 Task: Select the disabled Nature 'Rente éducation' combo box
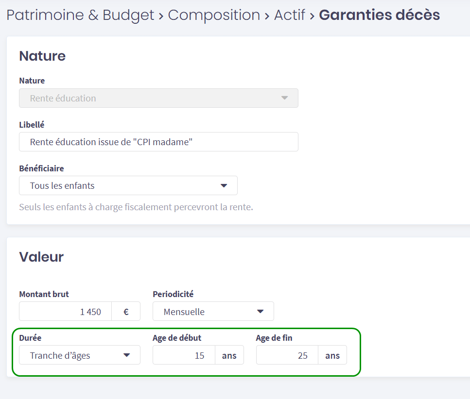146,98
